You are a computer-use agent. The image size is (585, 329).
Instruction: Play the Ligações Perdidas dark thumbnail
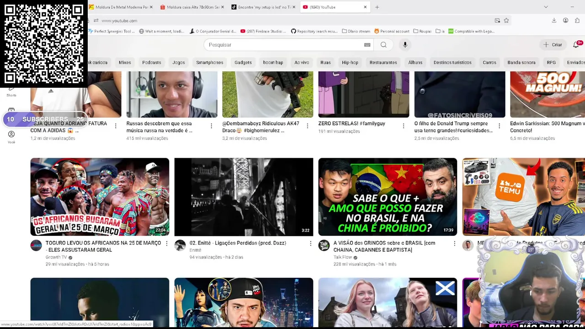click(x=244, y=197)
